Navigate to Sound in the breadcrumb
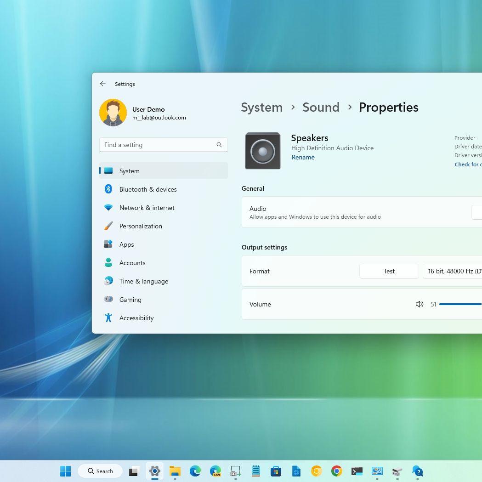Viewport: 482px width, 482px height. [321, 108]
